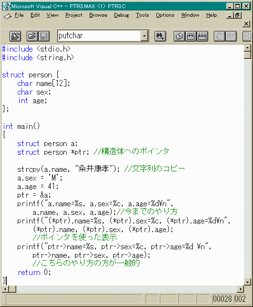Click the Rebuild All toolbar icon
Screen dimensions: 253x307
click(202, 36)
